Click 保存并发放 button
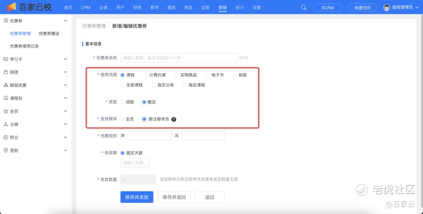The height and width of the screenshot is (214, 423). tap(137, 197)
